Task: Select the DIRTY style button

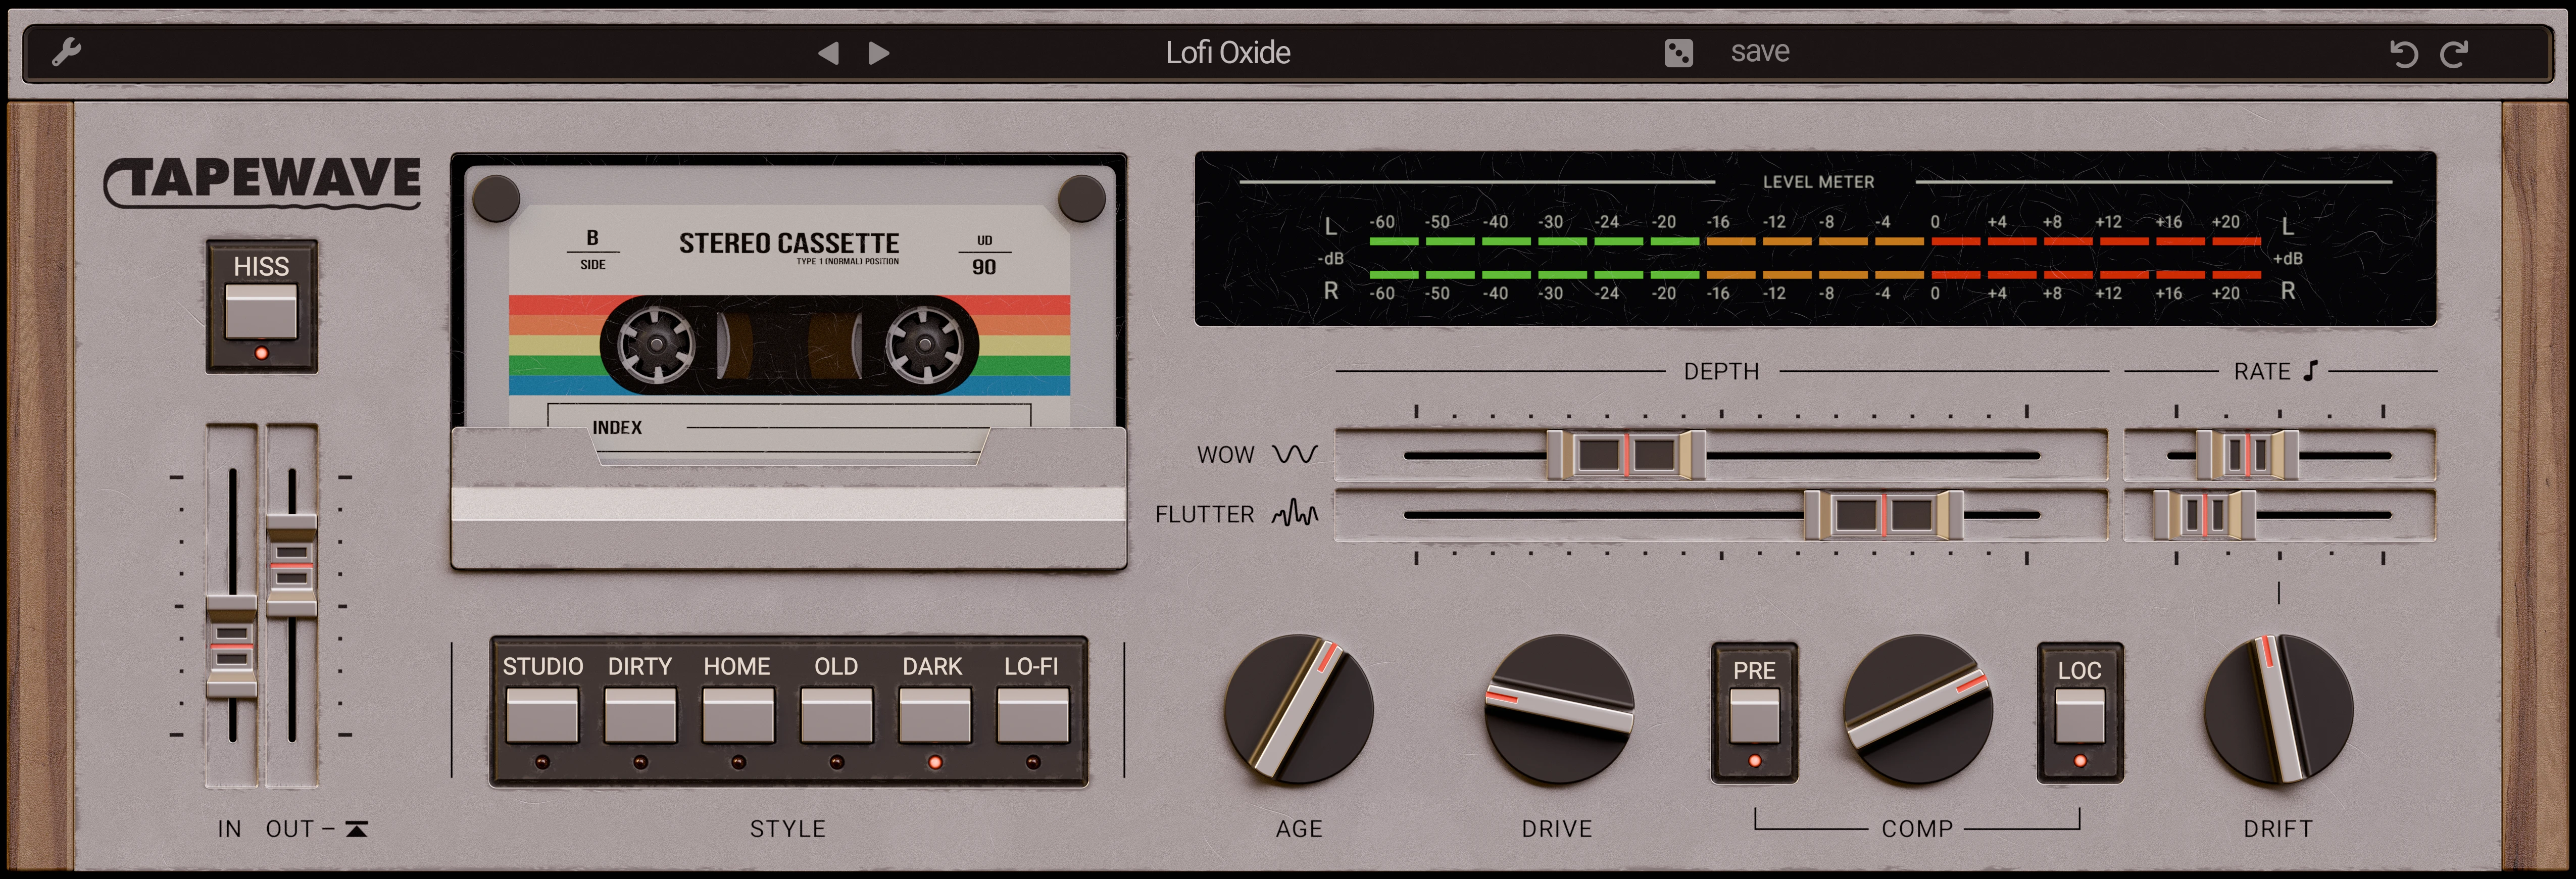Action: tap(640, 715)
